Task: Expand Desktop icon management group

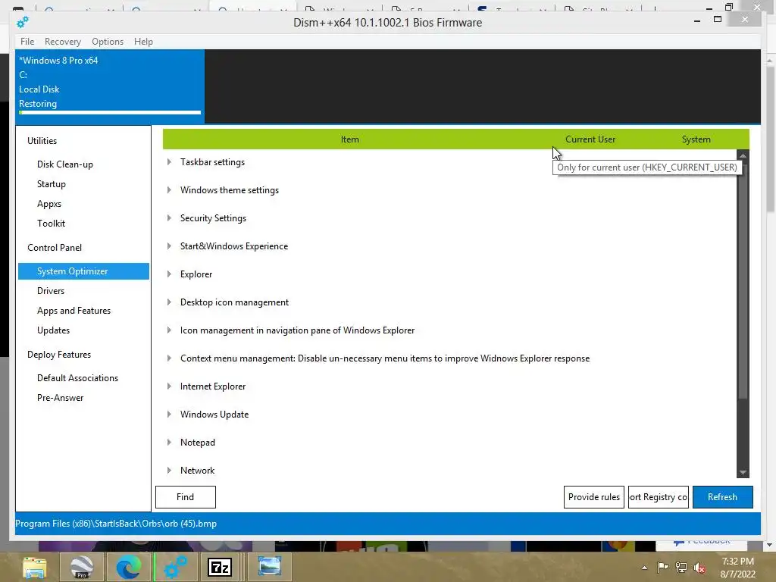Action: click(x=169, y=302)
